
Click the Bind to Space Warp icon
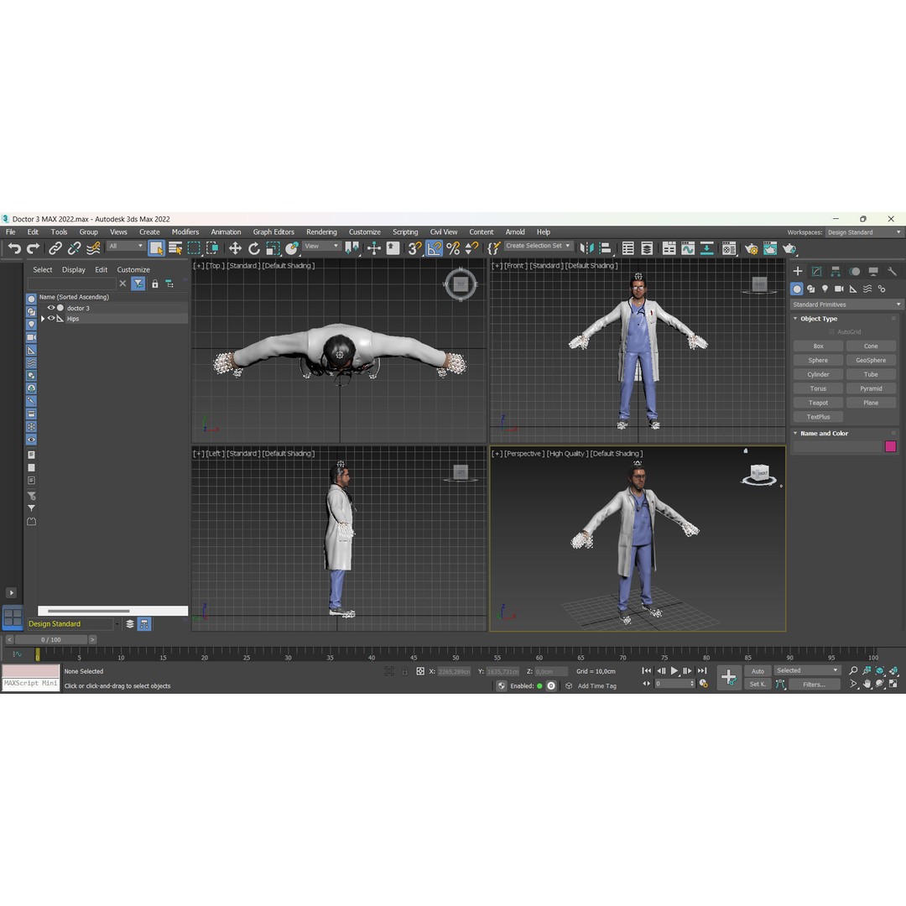[x=93, y=248]
